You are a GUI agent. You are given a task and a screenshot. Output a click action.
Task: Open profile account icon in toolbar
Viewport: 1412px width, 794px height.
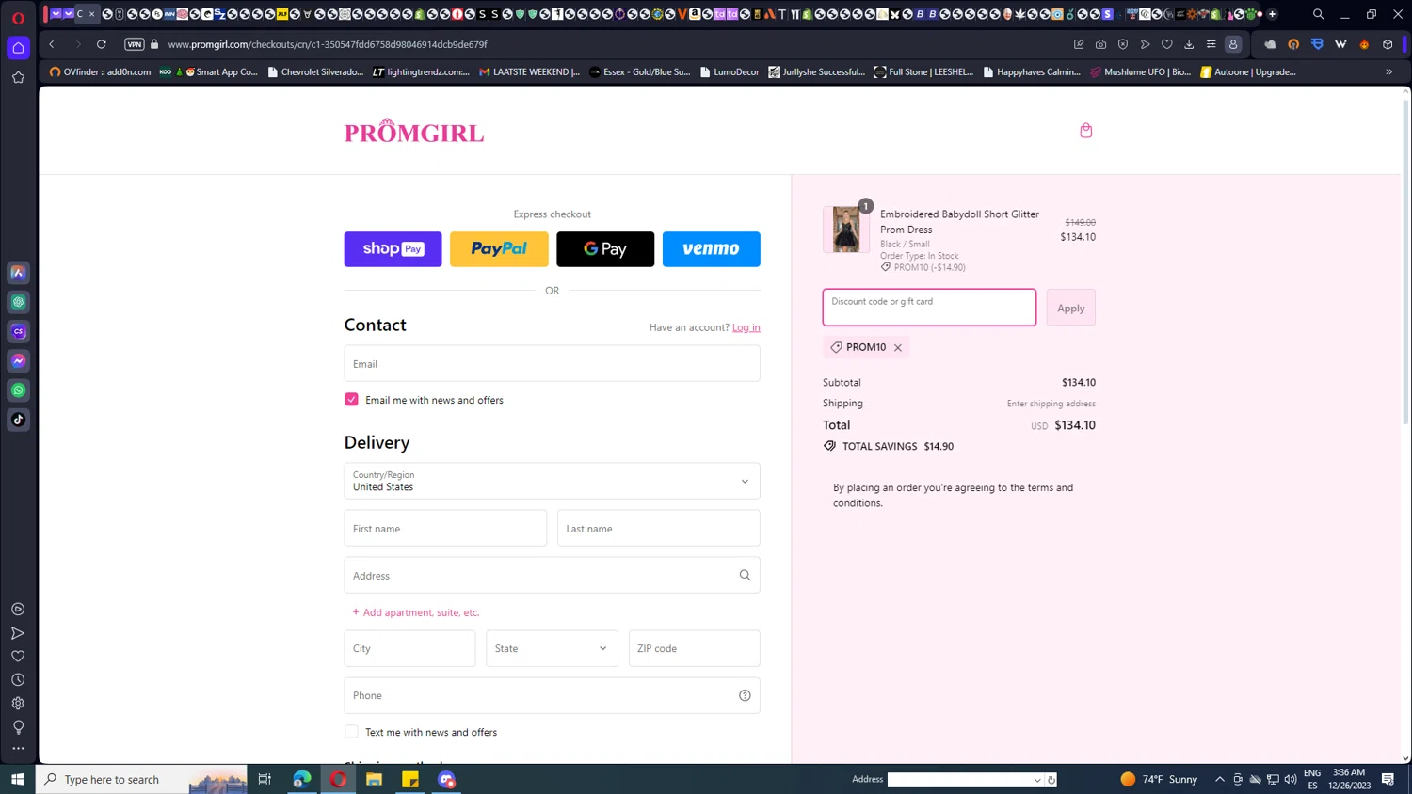point(1233,44)
